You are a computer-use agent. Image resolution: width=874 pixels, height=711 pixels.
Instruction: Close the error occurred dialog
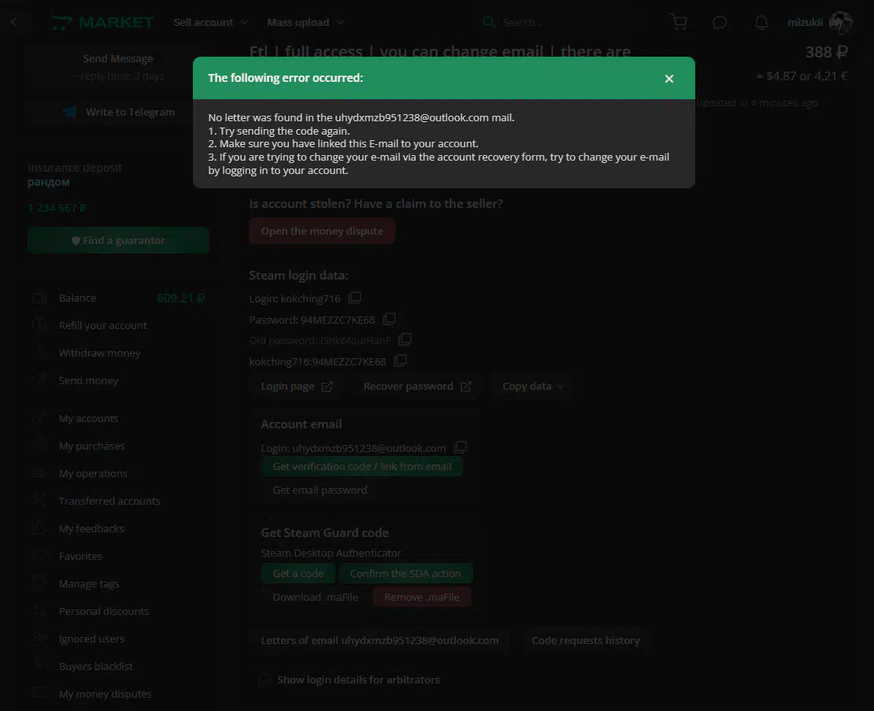coord(668,79)
